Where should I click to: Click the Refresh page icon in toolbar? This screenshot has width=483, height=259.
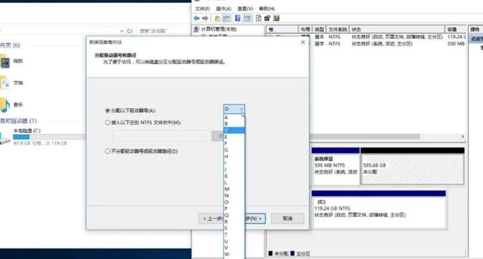coord(258,18)
